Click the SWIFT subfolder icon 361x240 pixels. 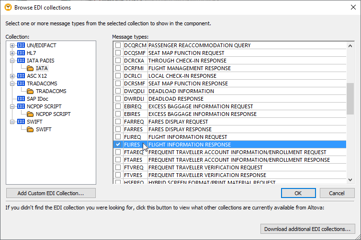[x=30, y=129]
